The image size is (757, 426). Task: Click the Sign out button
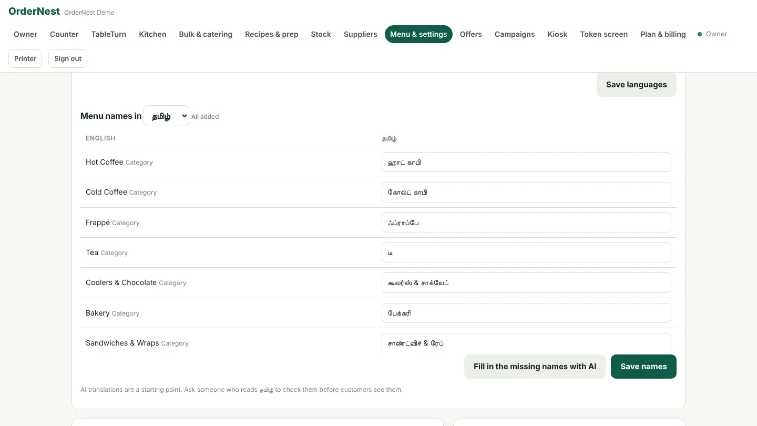pyautogui.click(x=68, y=58)
